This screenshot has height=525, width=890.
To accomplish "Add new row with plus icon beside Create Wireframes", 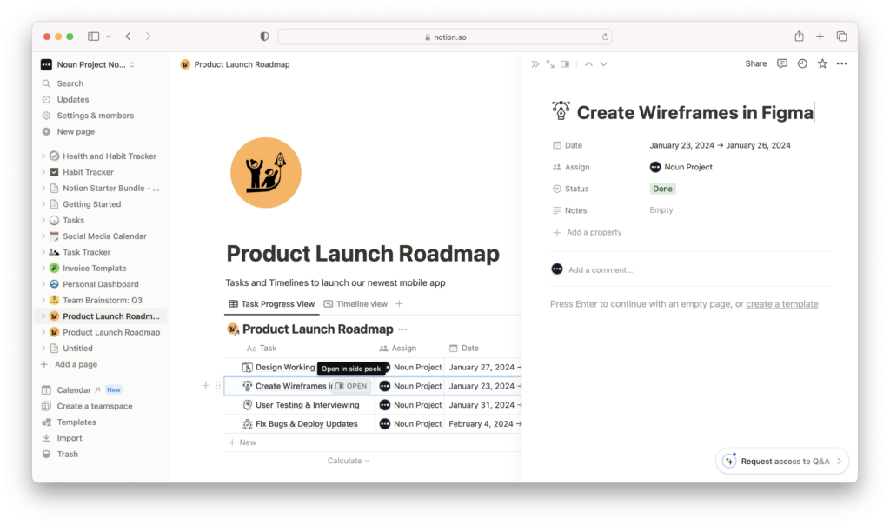I will [205, 386].
